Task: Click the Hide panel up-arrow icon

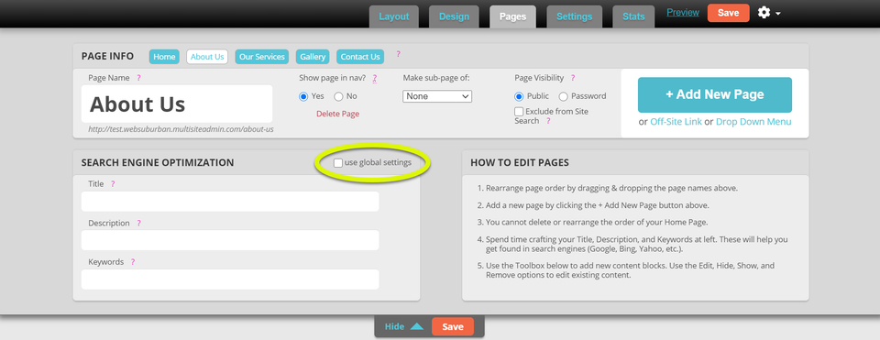Action: pos(416,326)
